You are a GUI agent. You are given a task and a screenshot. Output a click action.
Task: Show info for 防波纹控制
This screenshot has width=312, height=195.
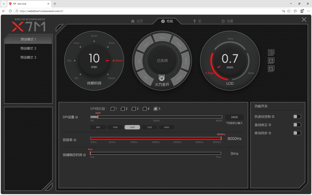click(273, 117)
